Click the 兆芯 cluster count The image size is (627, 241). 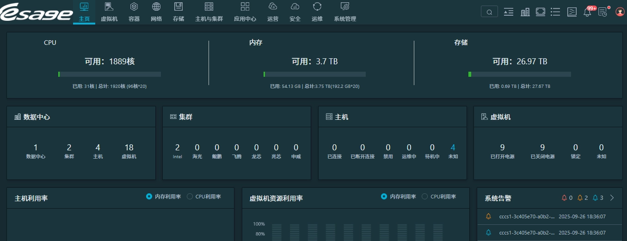[x=276, y=148]
